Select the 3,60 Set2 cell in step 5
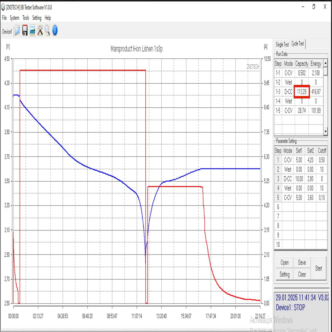The height and width of the screenshot is (332, 332). click(x=310, y=198)
